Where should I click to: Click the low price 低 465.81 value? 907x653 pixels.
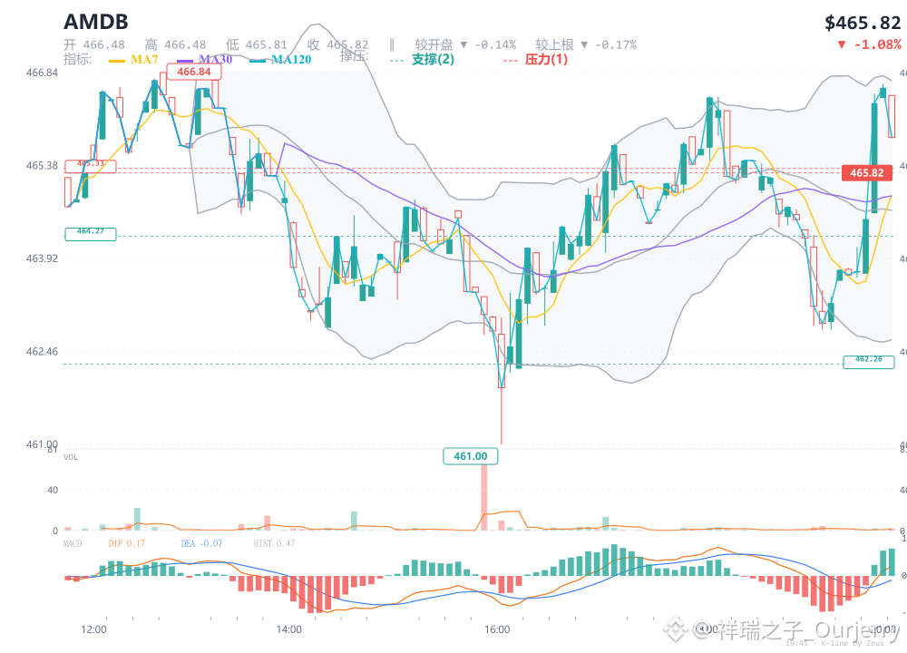(257, 44)
